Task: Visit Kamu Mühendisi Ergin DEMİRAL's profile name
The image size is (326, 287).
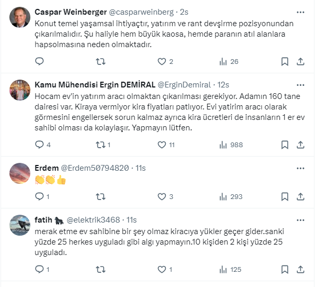Action: [94, 84]
